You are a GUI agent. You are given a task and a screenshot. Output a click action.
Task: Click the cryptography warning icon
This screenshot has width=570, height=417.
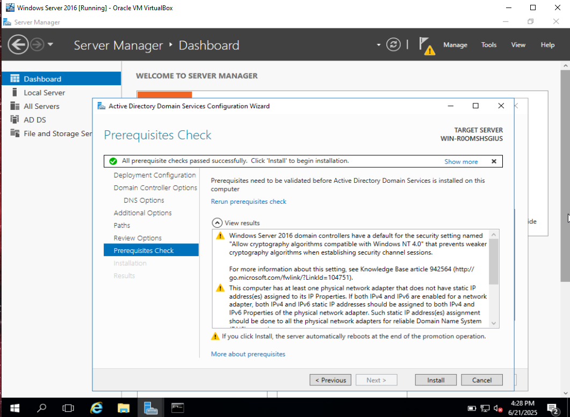point(220,236)
